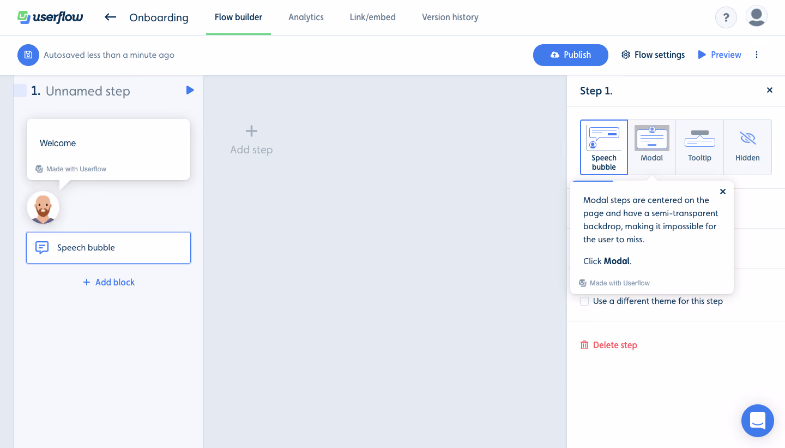Click Delete step
The image size is (785, 448).
[x=608, y=345]
